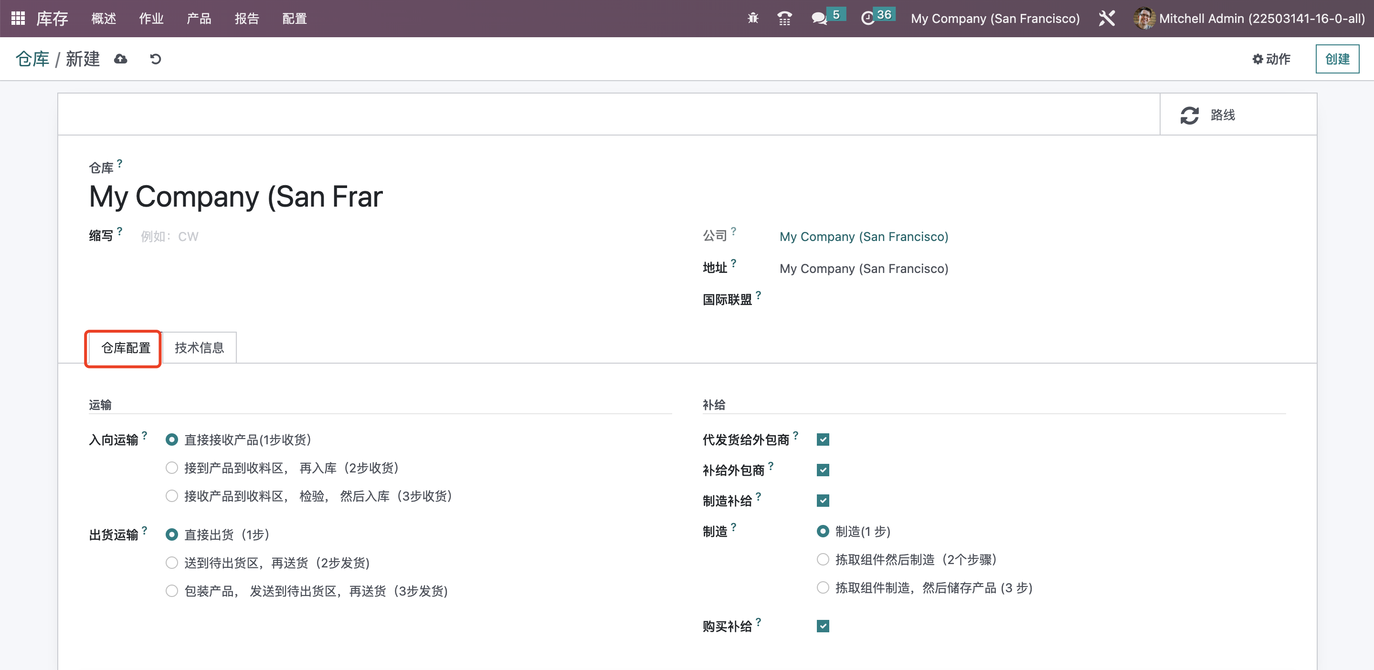
Task: Select 制造(1 步) manufacture option
Action: [823, 532]
